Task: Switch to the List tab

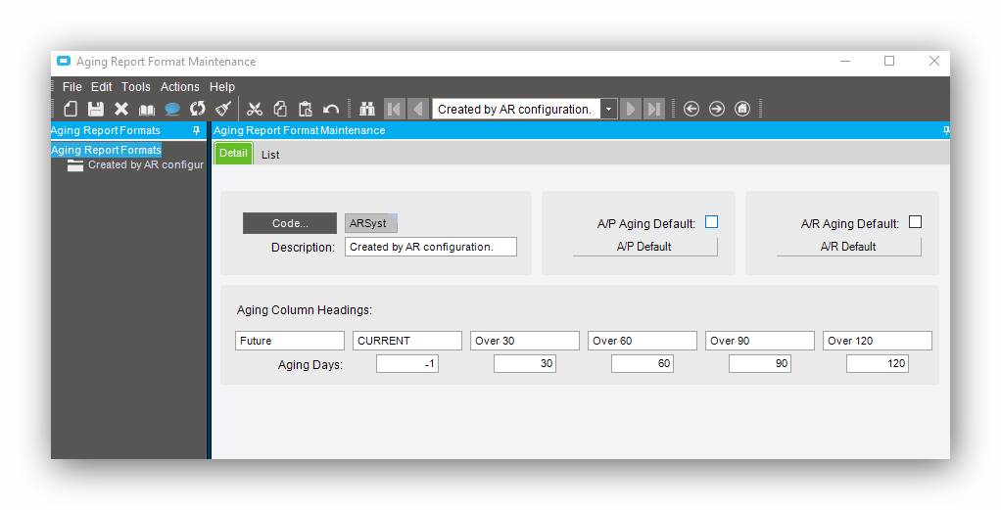Action: [x=270, y=155]
